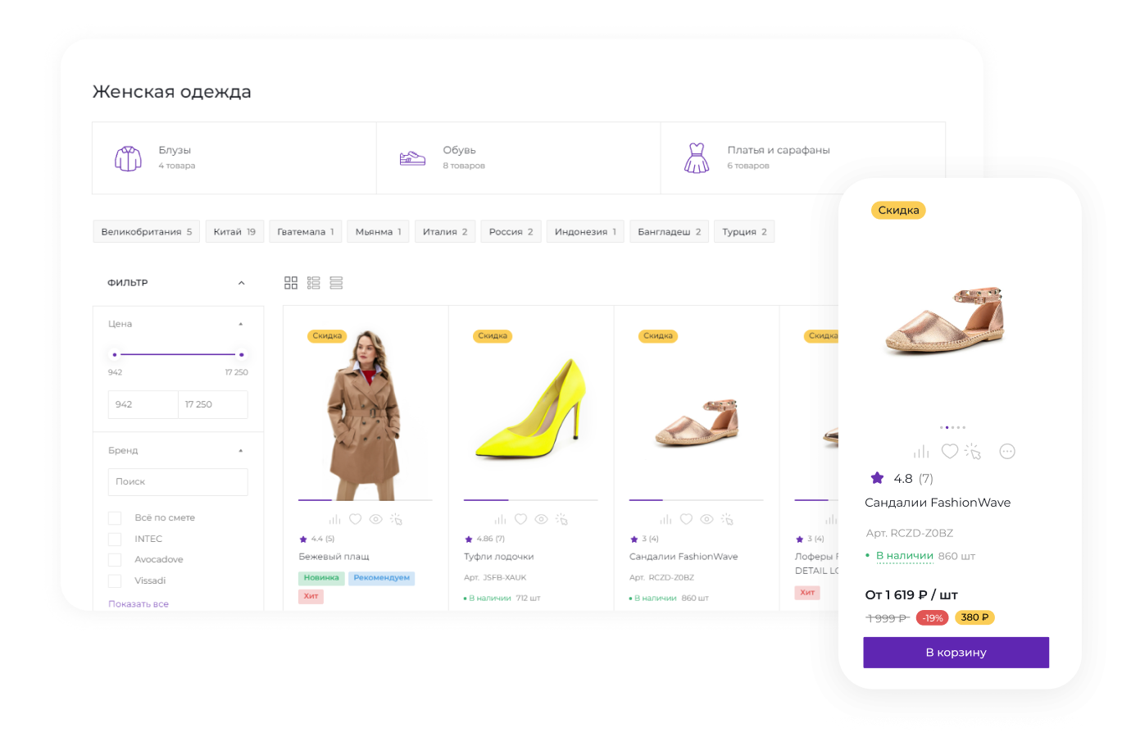1122x733 pixels.
Task: Click compare chart icon under yellow shoe
Action: [500, 519]
